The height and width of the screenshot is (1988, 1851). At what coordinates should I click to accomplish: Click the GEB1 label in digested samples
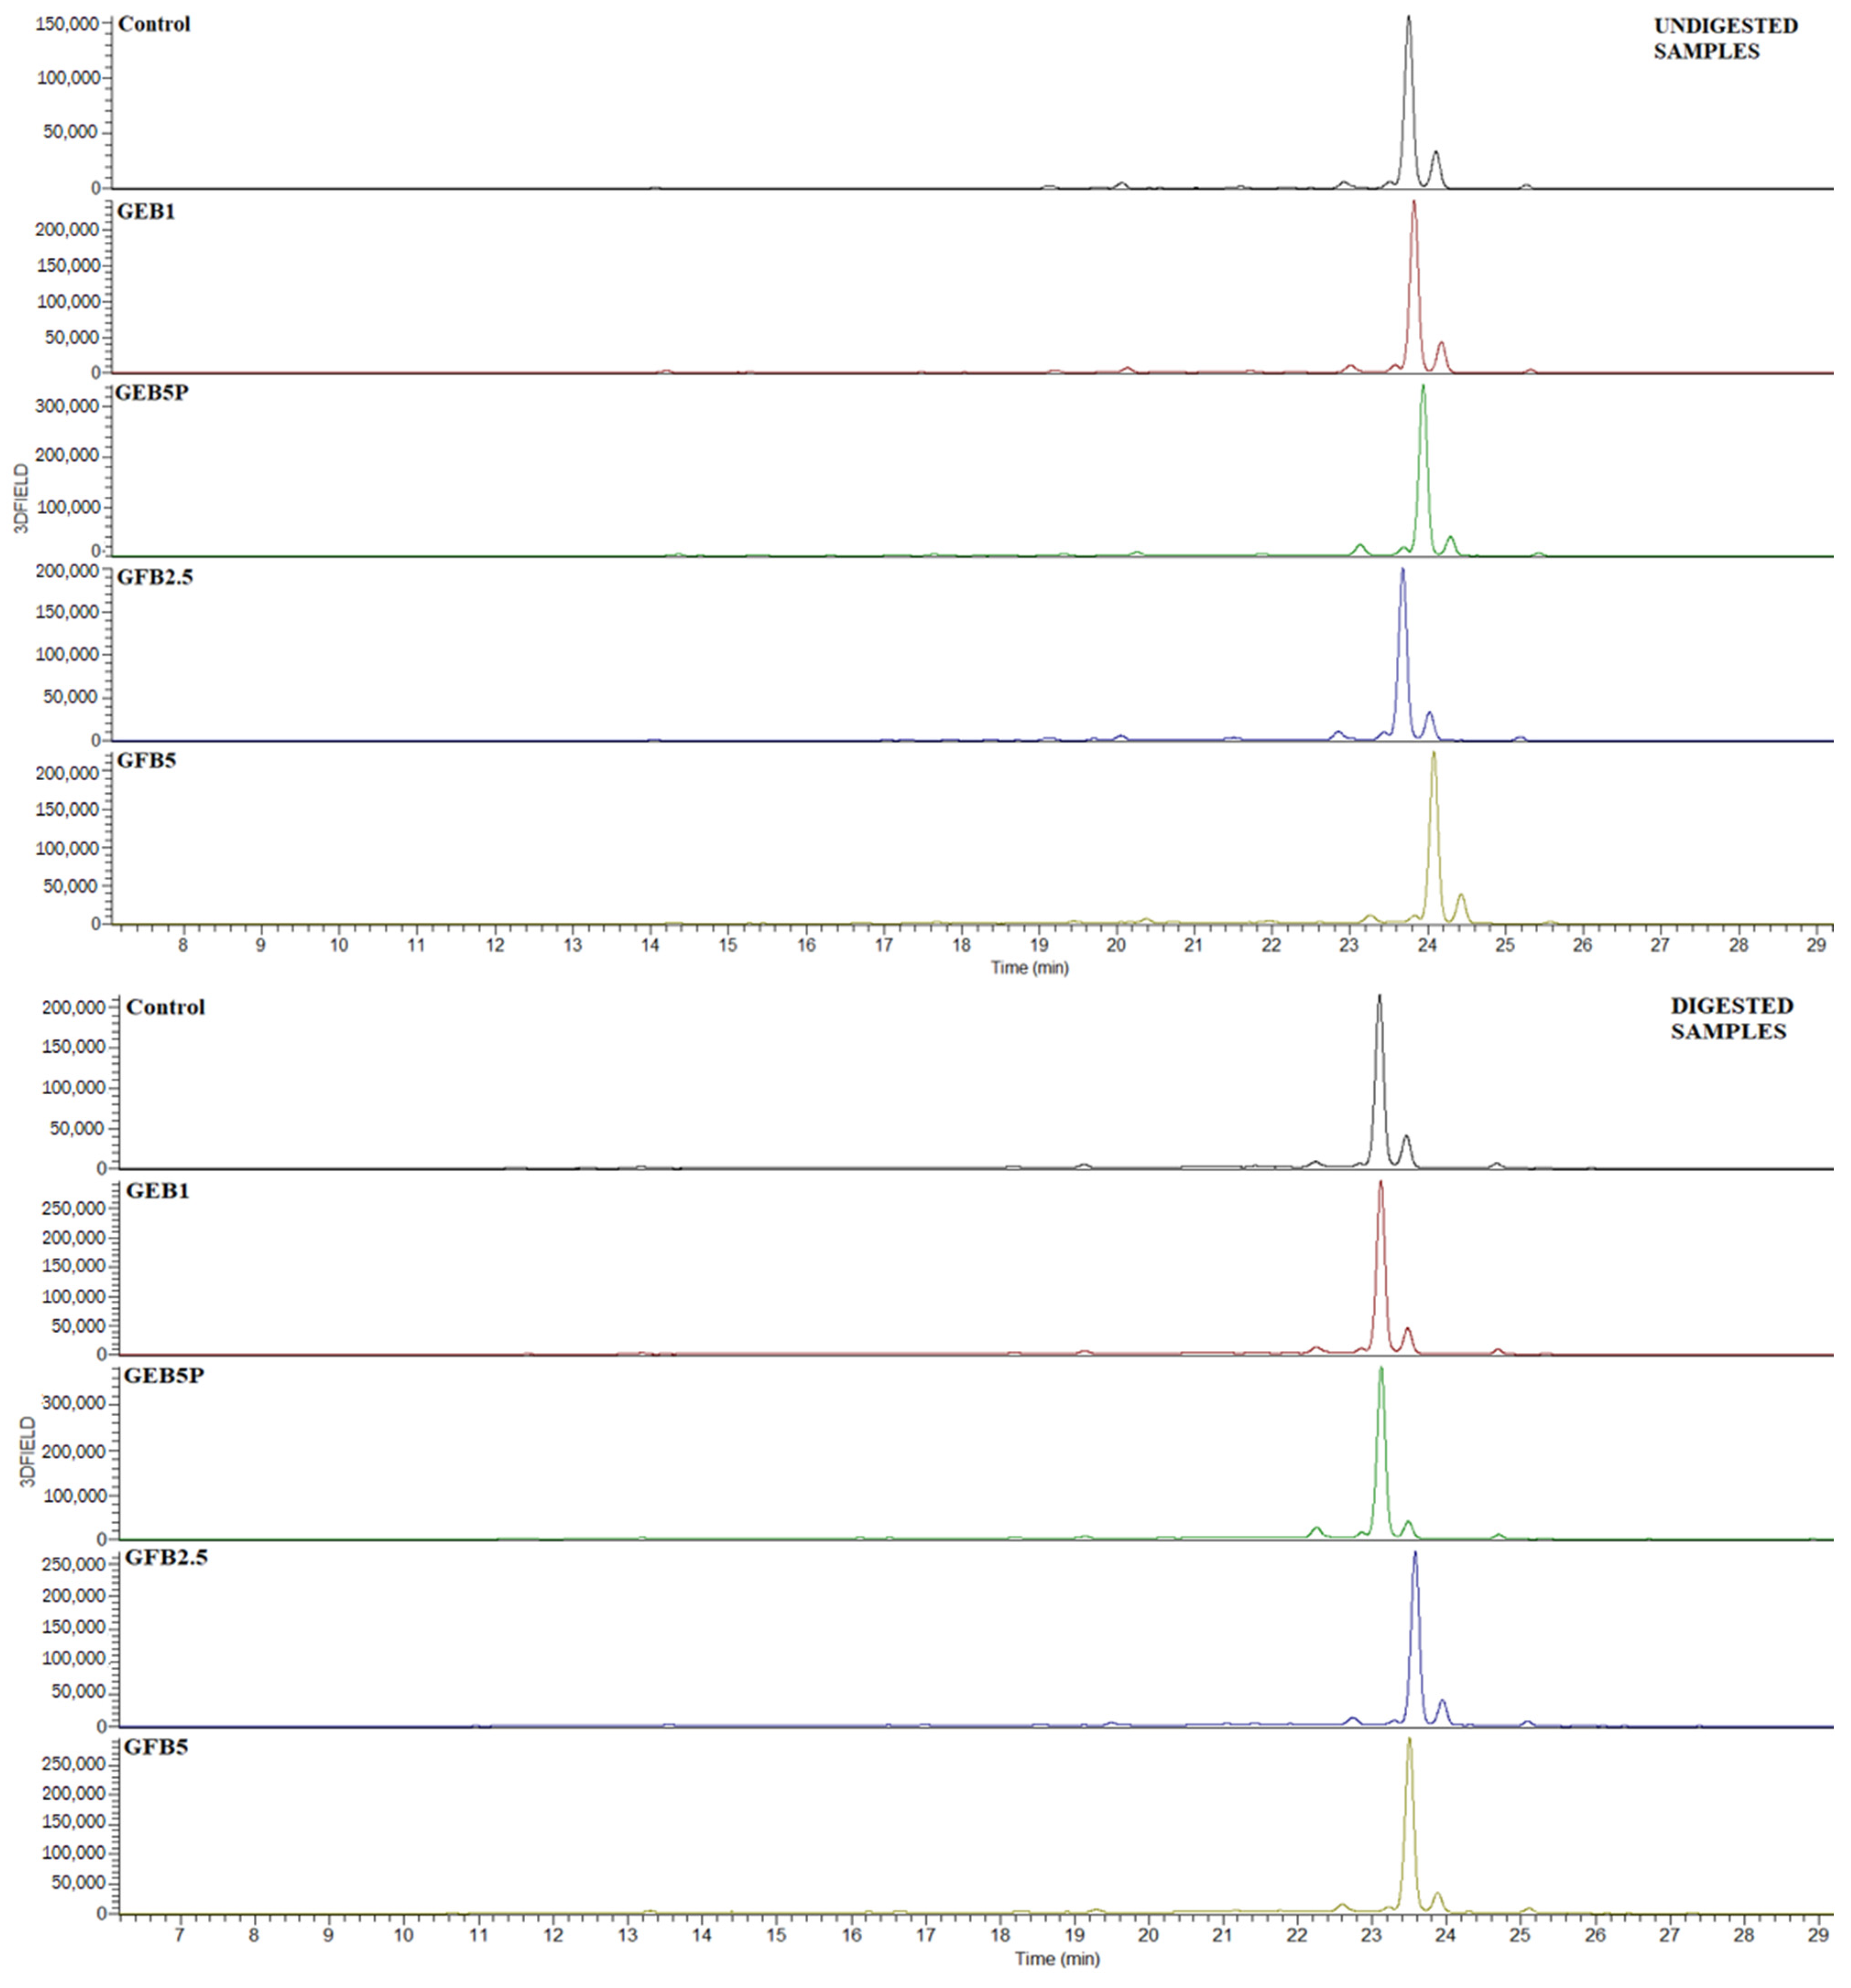157,1191
